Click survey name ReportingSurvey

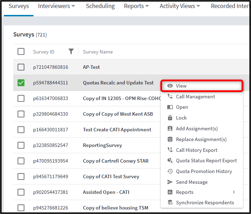click(x=102, y=145)
